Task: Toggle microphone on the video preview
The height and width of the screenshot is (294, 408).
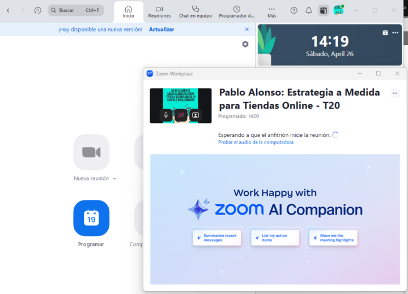Action: tap(166, 115)
